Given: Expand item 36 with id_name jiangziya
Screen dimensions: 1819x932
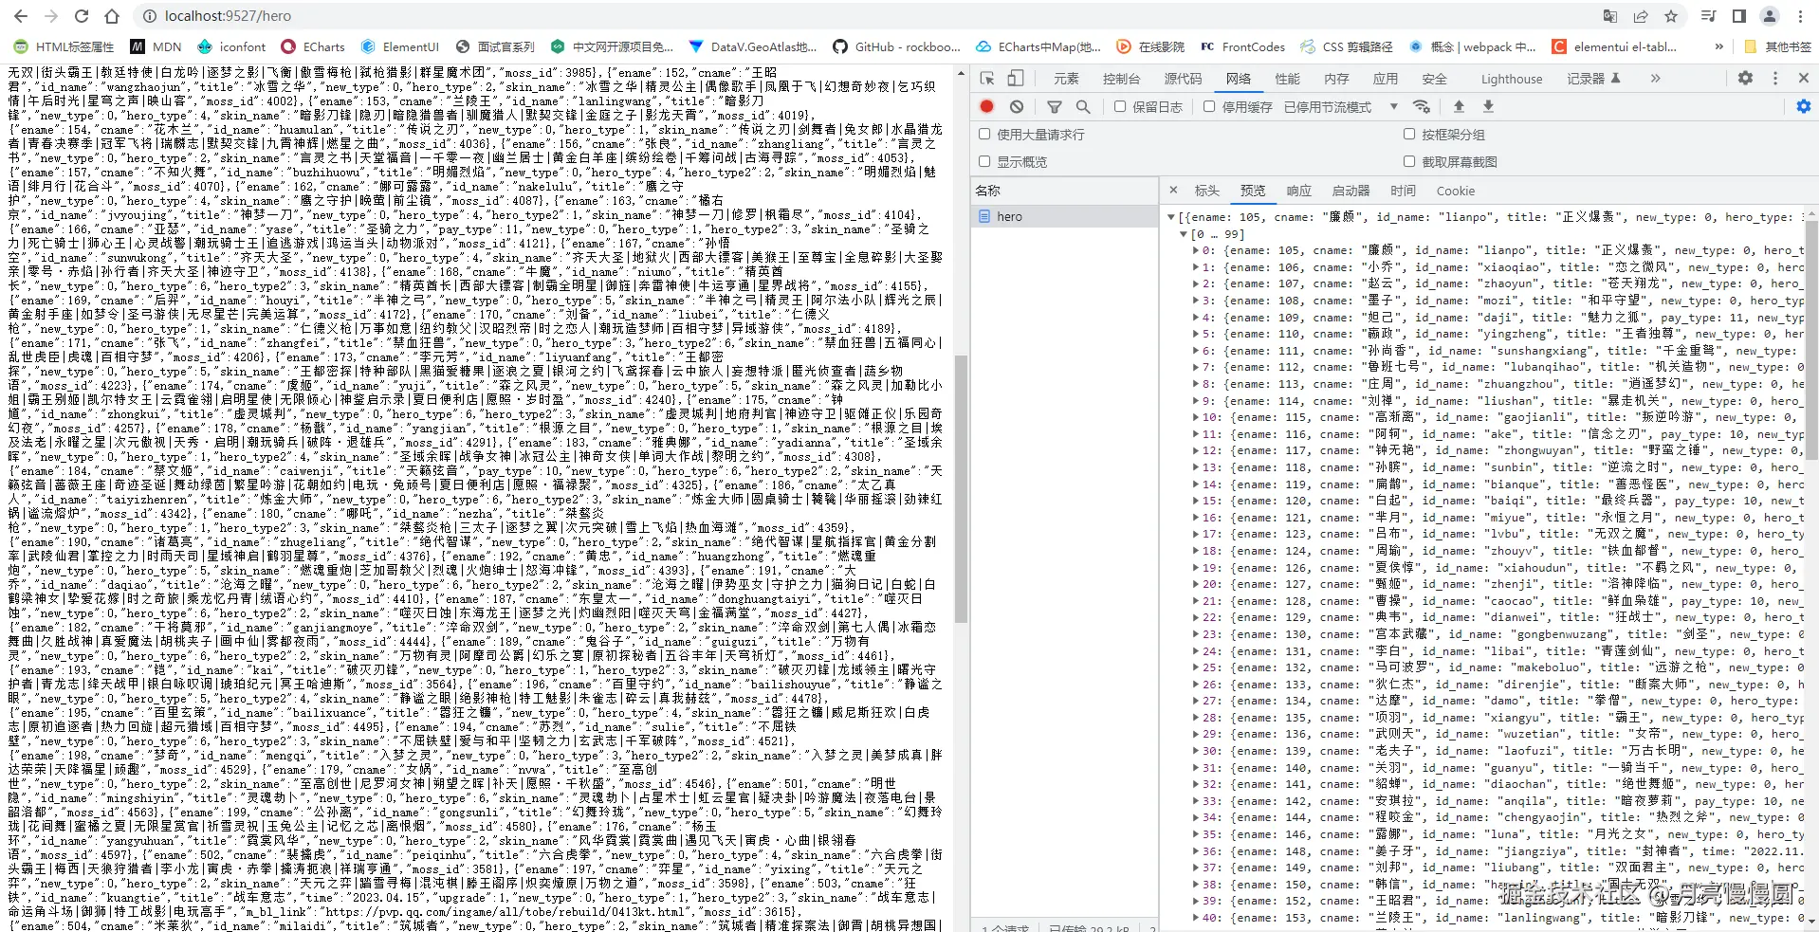Looking at the screenshot, I should click(1195, 851).
